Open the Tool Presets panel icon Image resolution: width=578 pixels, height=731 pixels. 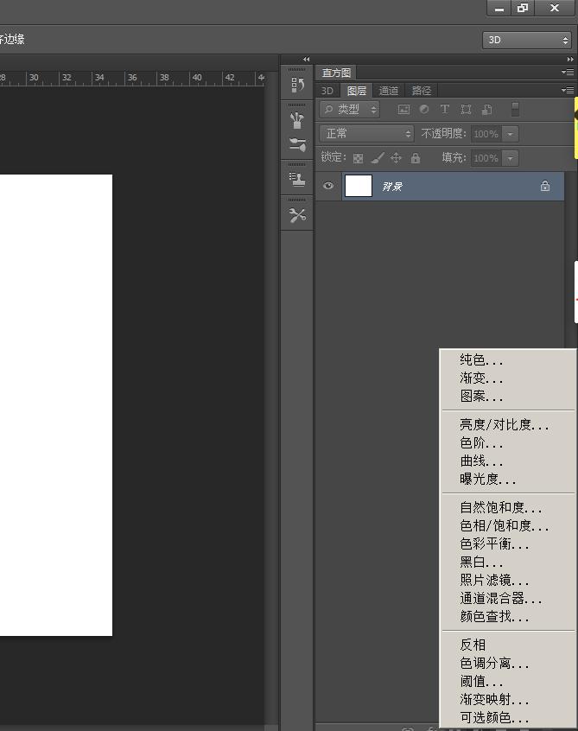297,215
